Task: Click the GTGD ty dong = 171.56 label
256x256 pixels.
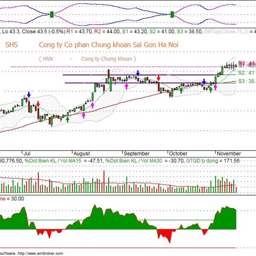Action: (213, 161)
